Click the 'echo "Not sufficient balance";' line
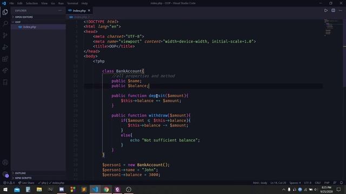346x194 pixels. (165, 140)
